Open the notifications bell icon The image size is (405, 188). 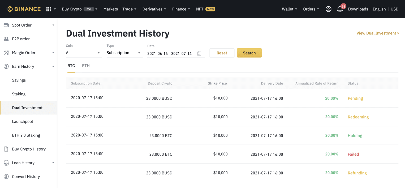(x=340, y=9)
